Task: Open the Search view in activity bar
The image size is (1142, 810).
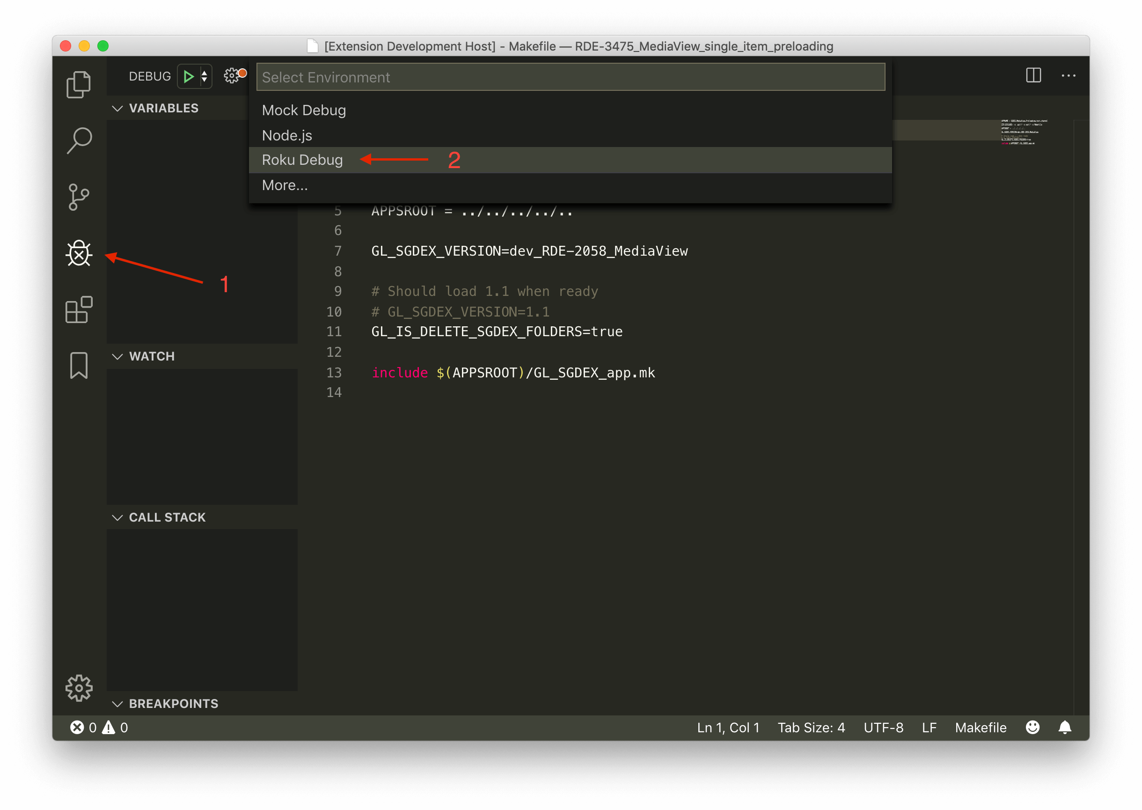Action: tap(79, 140)
